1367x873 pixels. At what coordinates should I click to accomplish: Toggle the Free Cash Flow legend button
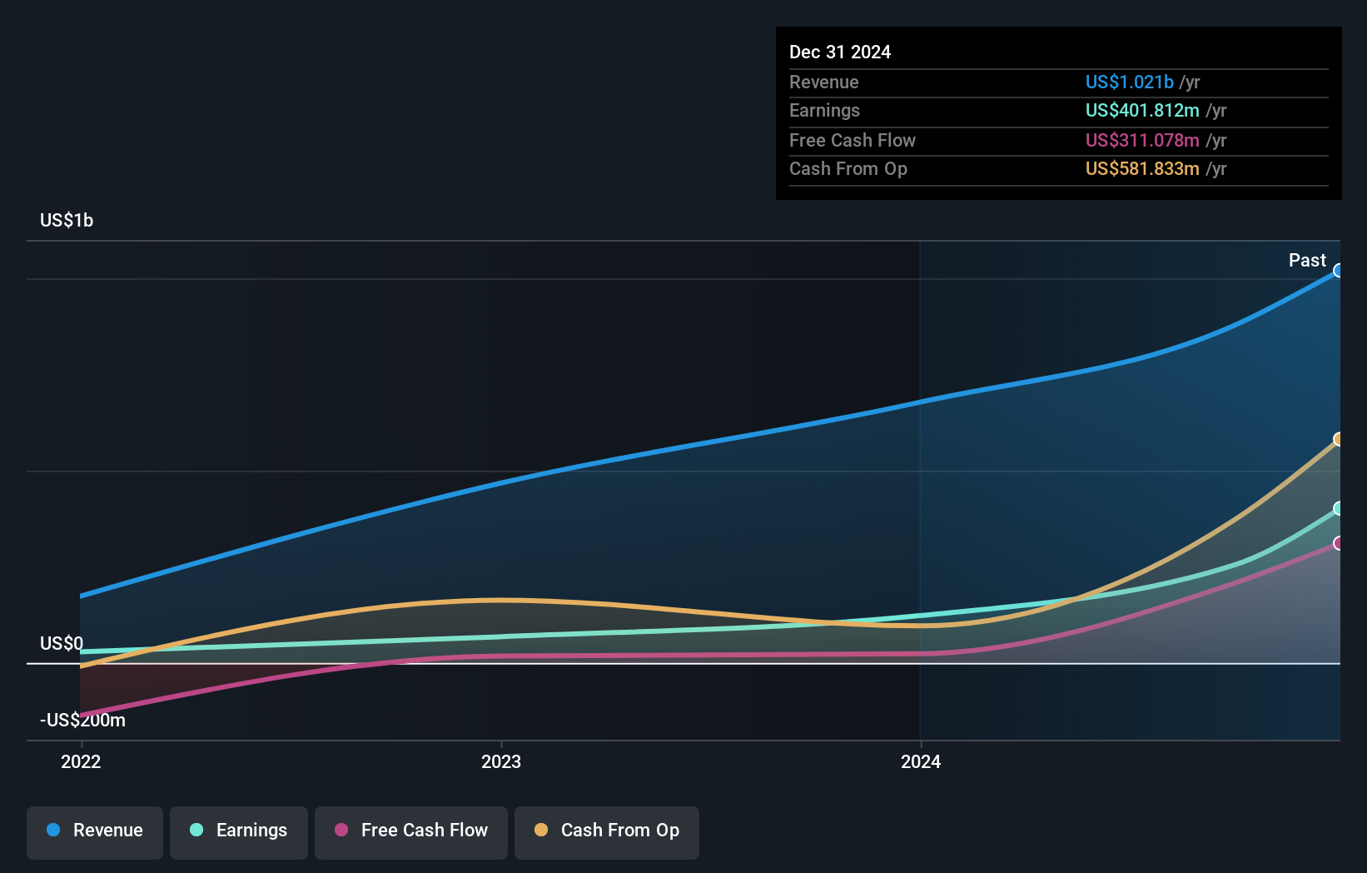click(x=411, y=832)
